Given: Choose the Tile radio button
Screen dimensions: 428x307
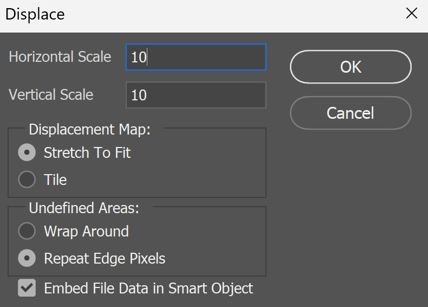Looking at the screenshot, I should [x=27, y=180].
